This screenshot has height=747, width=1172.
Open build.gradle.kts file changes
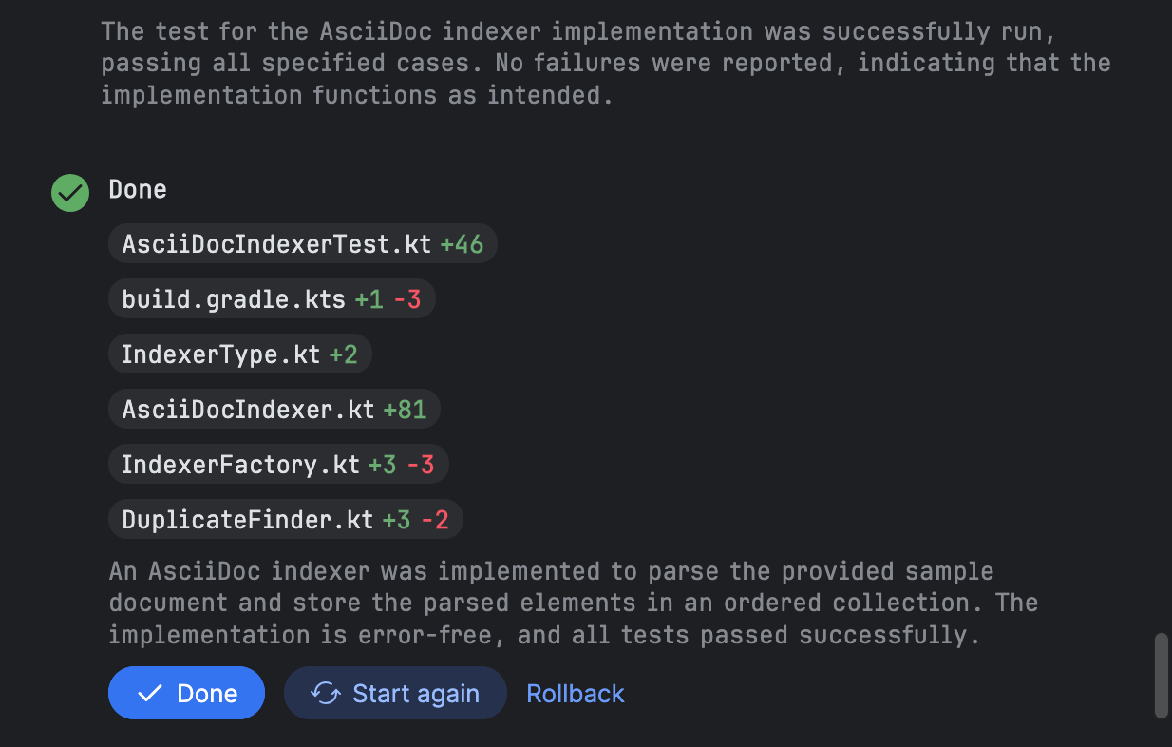pos(272,299)
